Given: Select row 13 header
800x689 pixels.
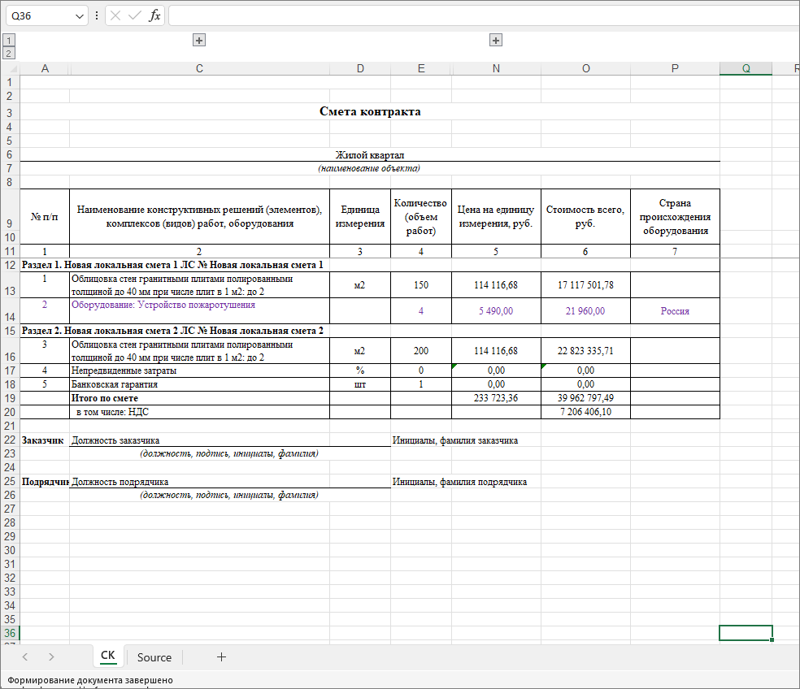Looking at the screenshot, I should tap(10, 291).
